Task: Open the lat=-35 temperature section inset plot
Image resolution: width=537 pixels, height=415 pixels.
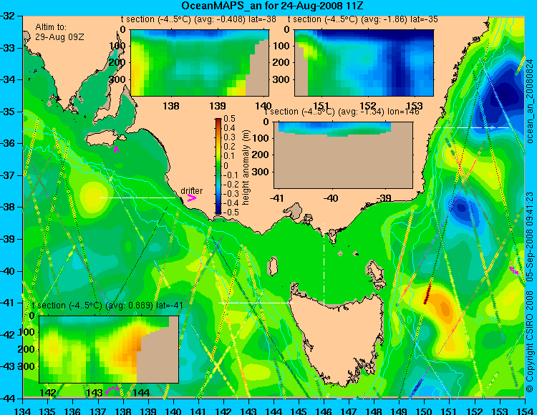Action: click(364, 63)
